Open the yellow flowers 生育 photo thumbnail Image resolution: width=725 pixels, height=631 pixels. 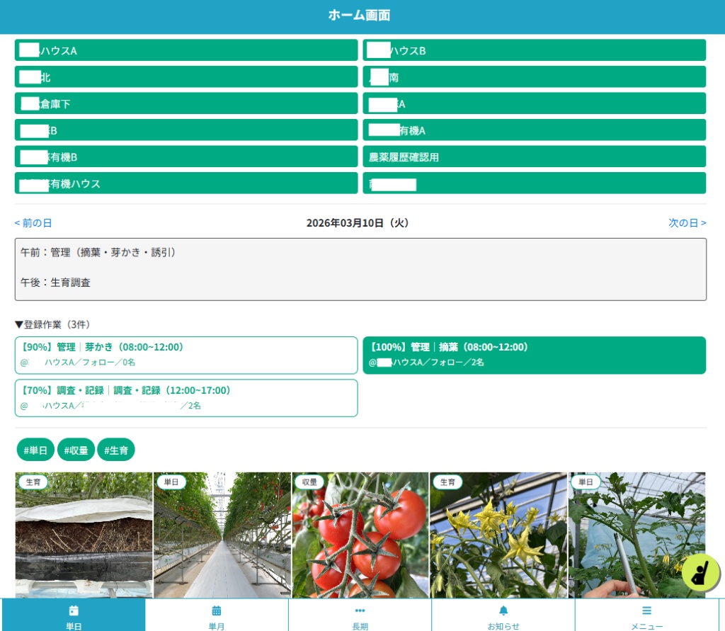[x=498, y=535]
